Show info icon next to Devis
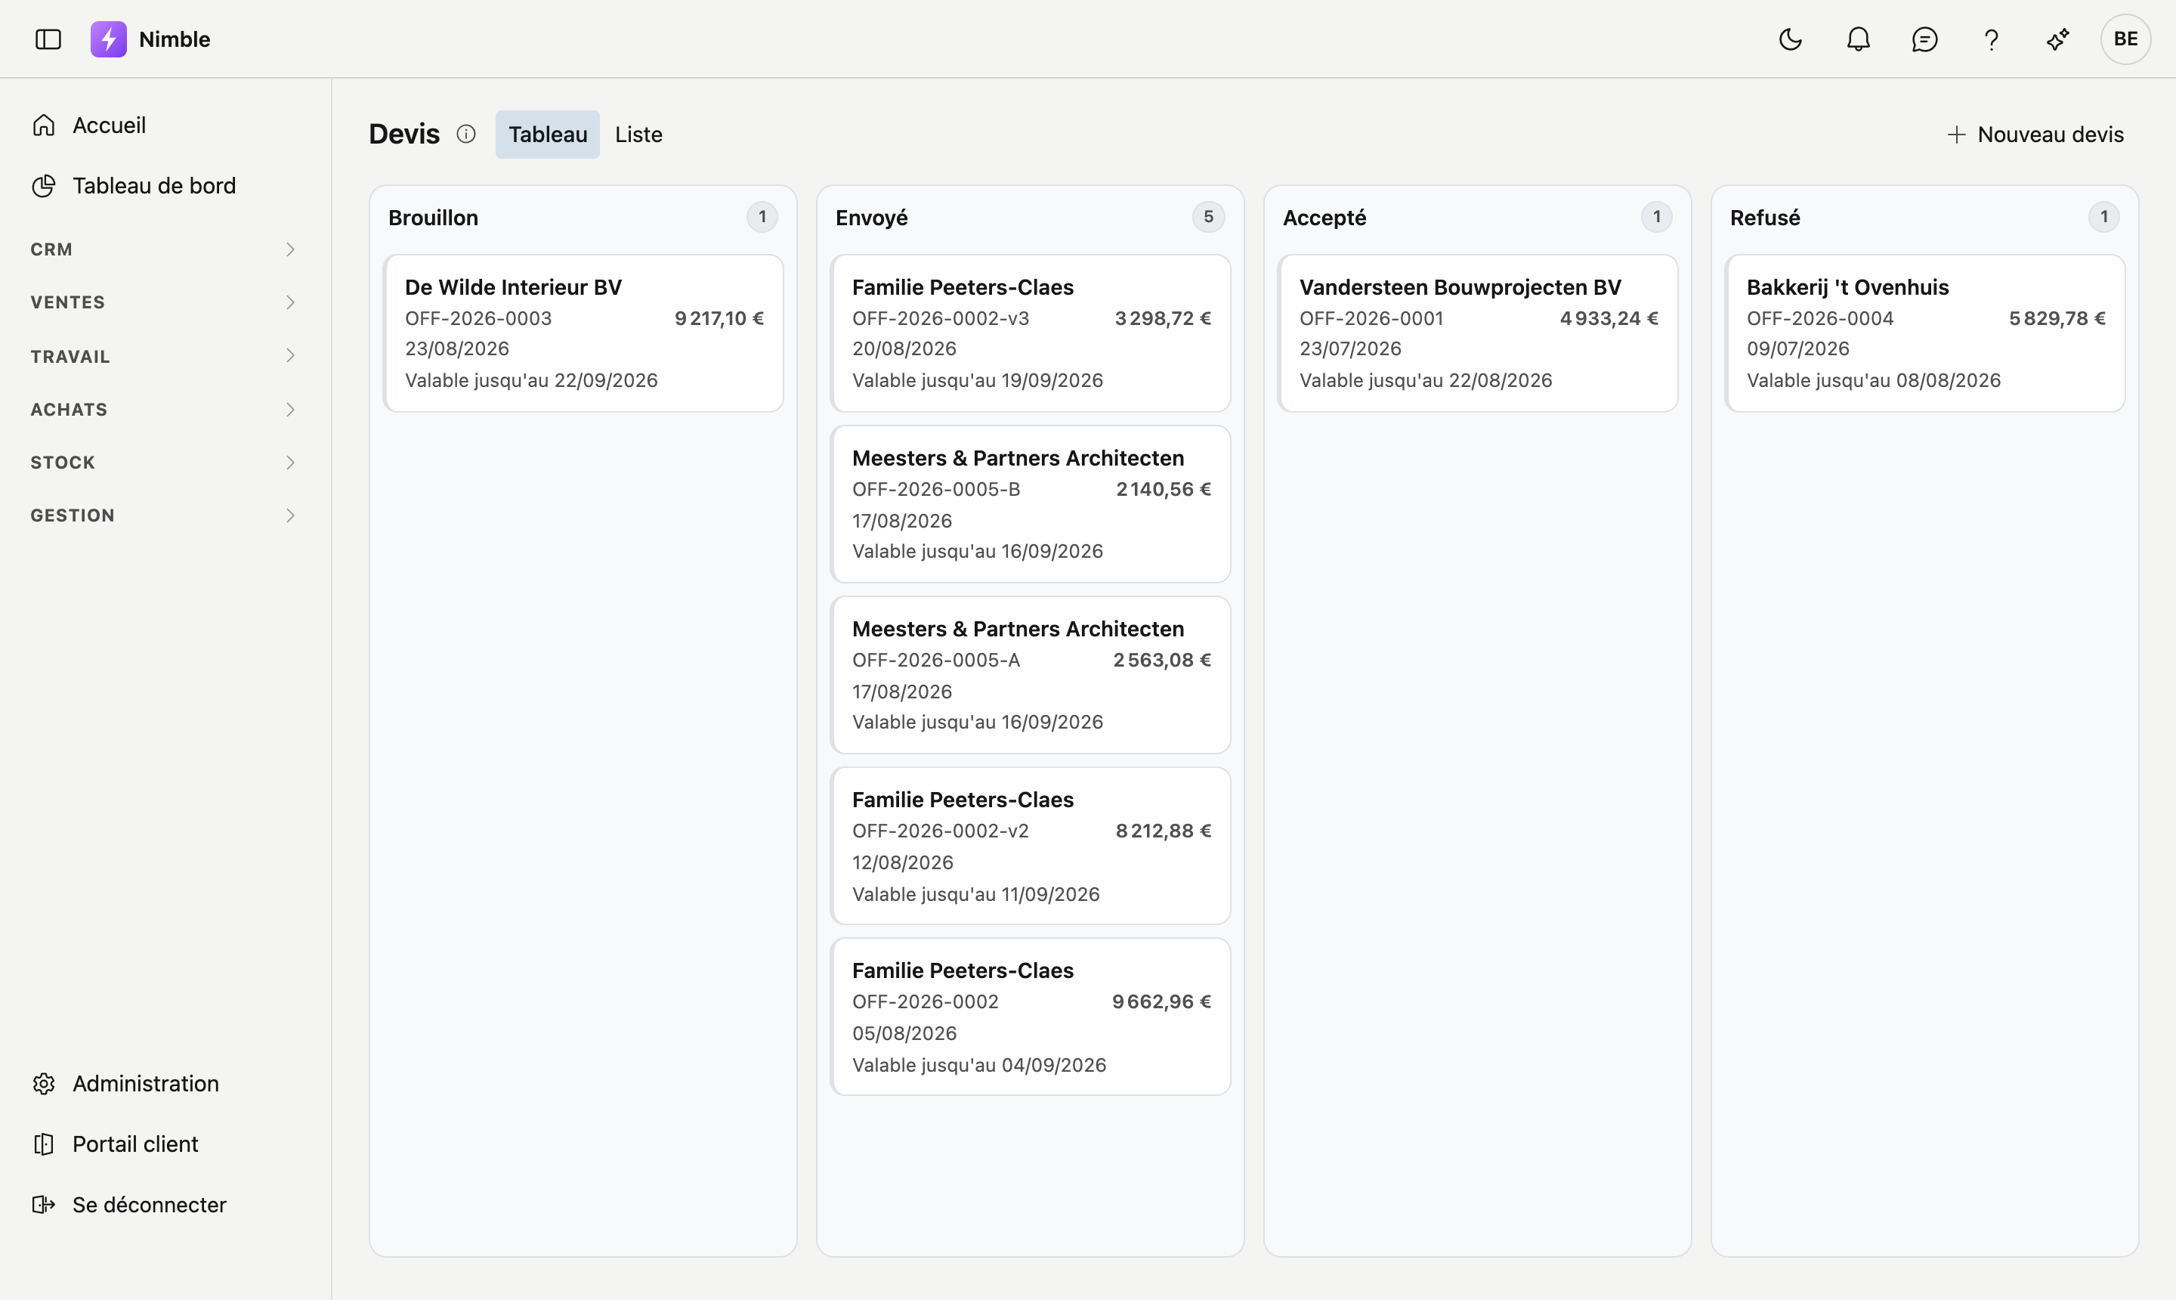This screenshot has width=2176, height=1300. pos(466,134)
